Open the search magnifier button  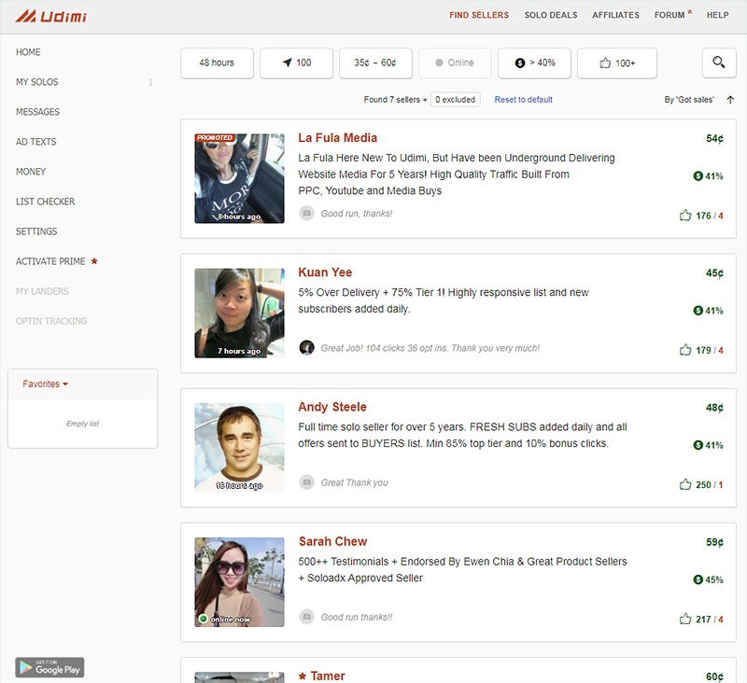click(719, 63)
